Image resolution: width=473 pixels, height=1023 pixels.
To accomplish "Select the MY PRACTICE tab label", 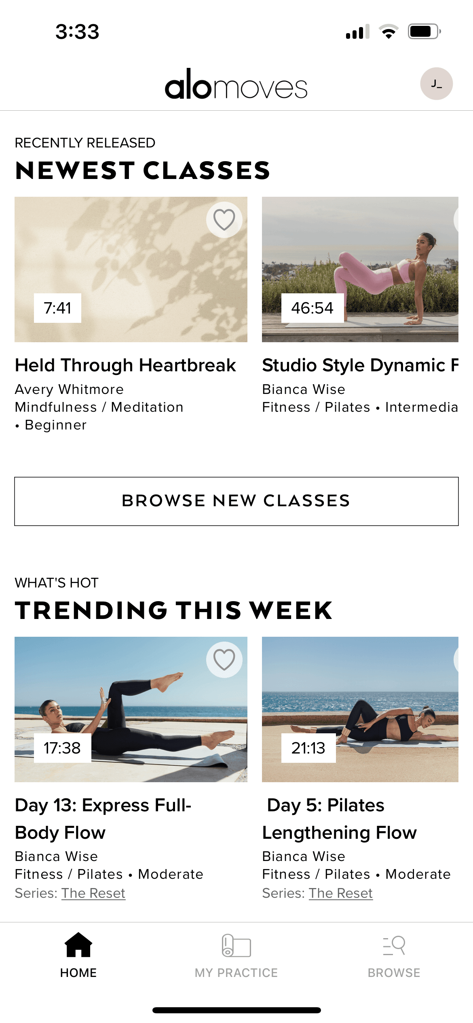I will (x=236, y=973).
